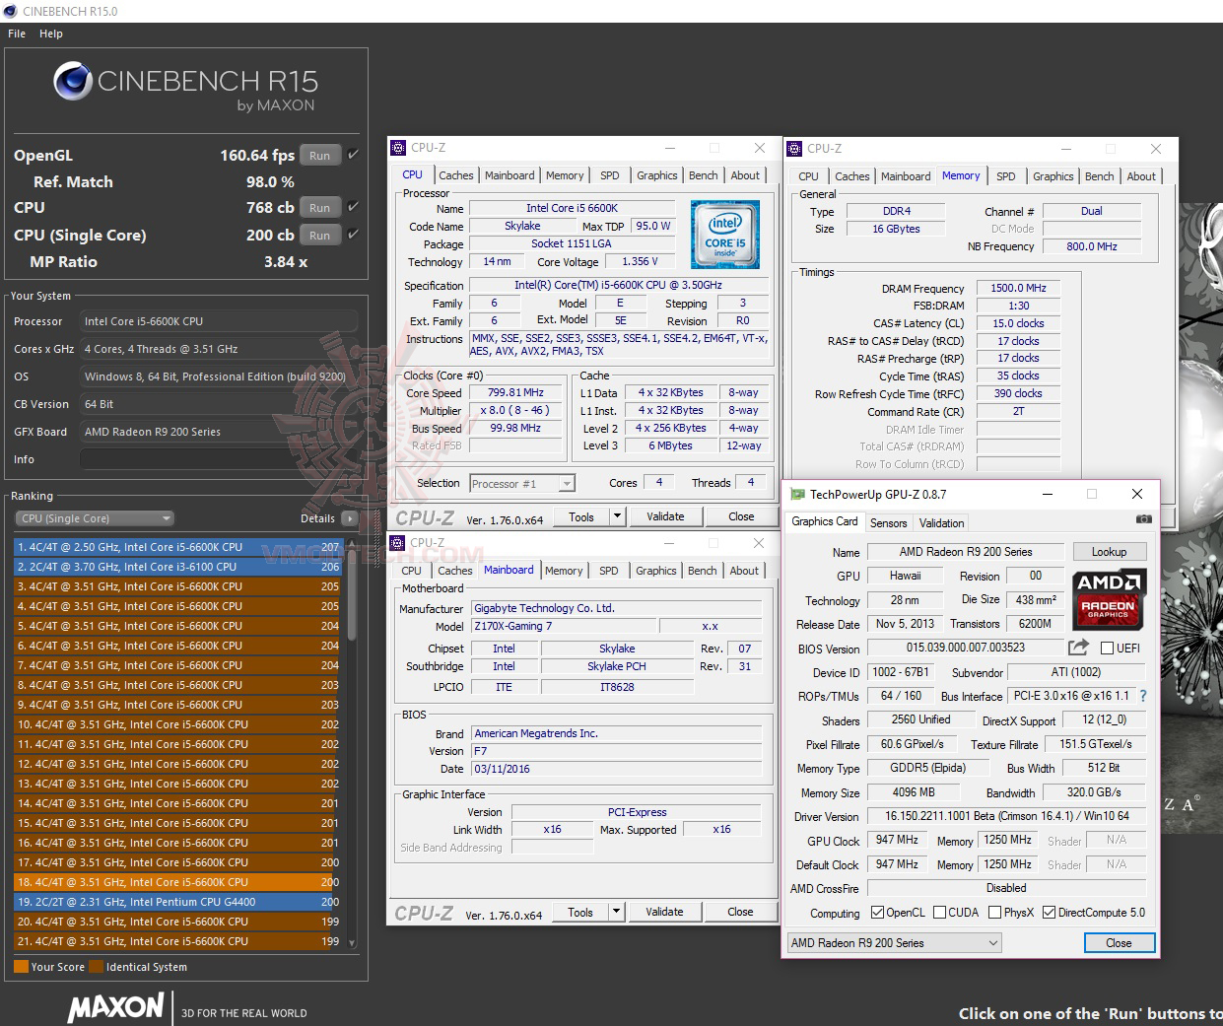
Task: Click the Driver Version field in GPU-Z
Action: (1006, 816)
